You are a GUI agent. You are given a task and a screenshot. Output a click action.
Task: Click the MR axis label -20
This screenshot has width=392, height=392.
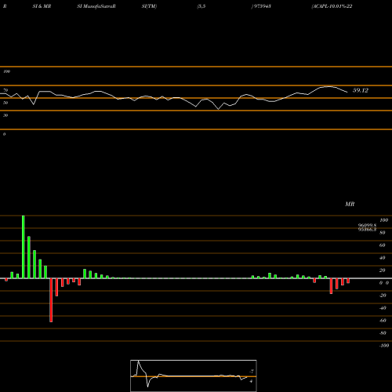(383, 296)
